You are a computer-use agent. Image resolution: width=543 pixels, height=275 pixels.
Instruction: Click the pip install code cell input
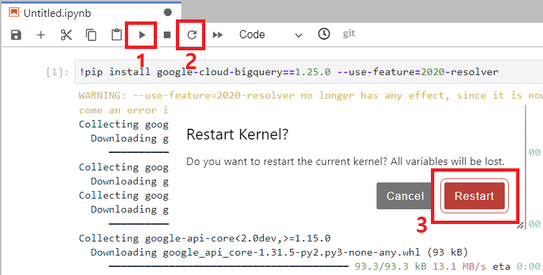click(309, 72)
